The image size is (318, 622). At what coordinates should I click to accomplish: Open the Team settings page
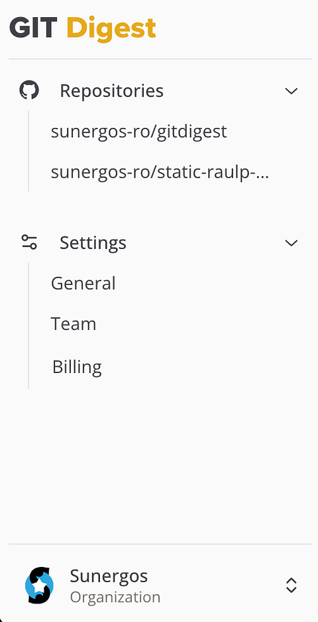tap(74, 324)
